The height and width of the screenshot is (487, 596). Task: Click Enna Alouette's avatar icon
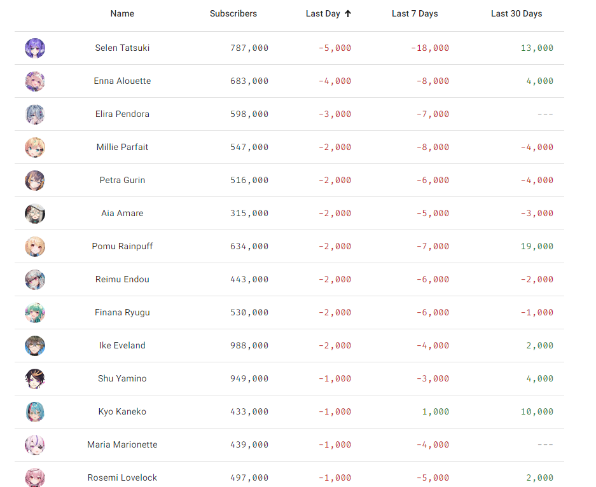pyautogui.click(x=35, y=81)
